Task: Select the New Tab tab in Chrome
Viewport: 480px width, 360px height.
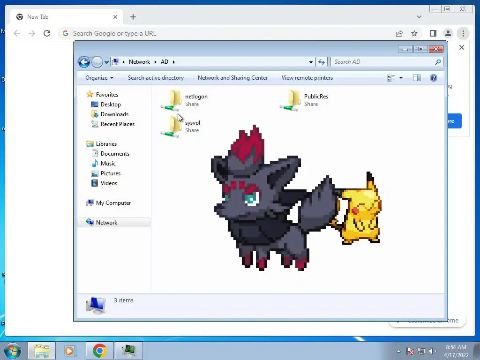Action: coord(67,17)
